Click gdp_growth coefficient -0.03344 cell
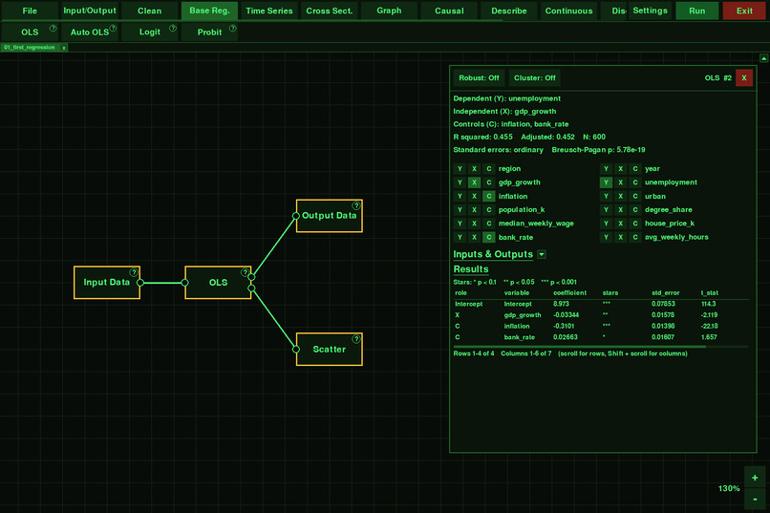This screenshot has height=513, width=770. (x=566, y=315)
